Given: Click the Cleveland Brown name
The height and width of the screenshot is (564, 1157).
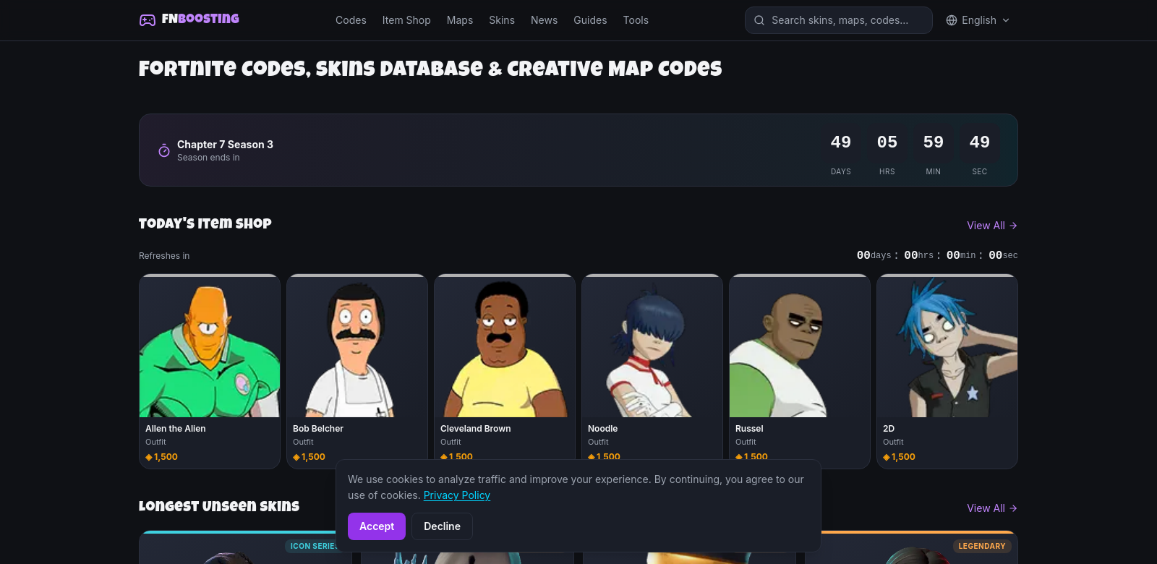Looking at the screenshot, I should 476,429.
